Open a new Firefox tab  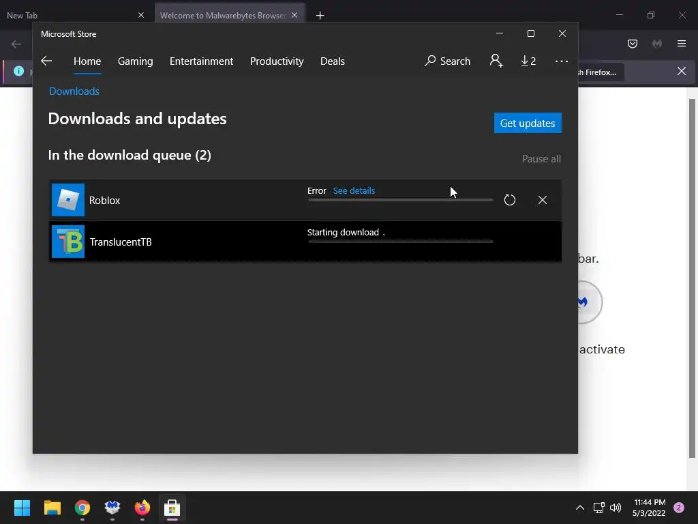320,16
